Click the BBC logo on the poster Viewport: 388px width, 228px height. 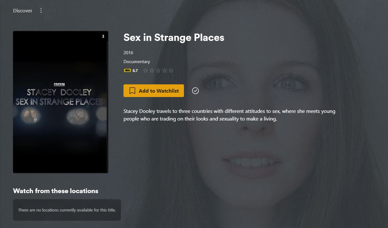pos(60,85)
